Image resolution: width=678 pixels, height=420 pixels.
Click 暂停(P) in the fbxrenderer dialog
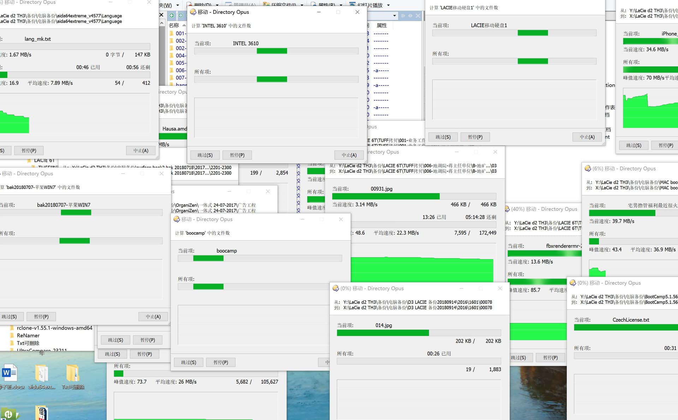(x=550, y=357)
